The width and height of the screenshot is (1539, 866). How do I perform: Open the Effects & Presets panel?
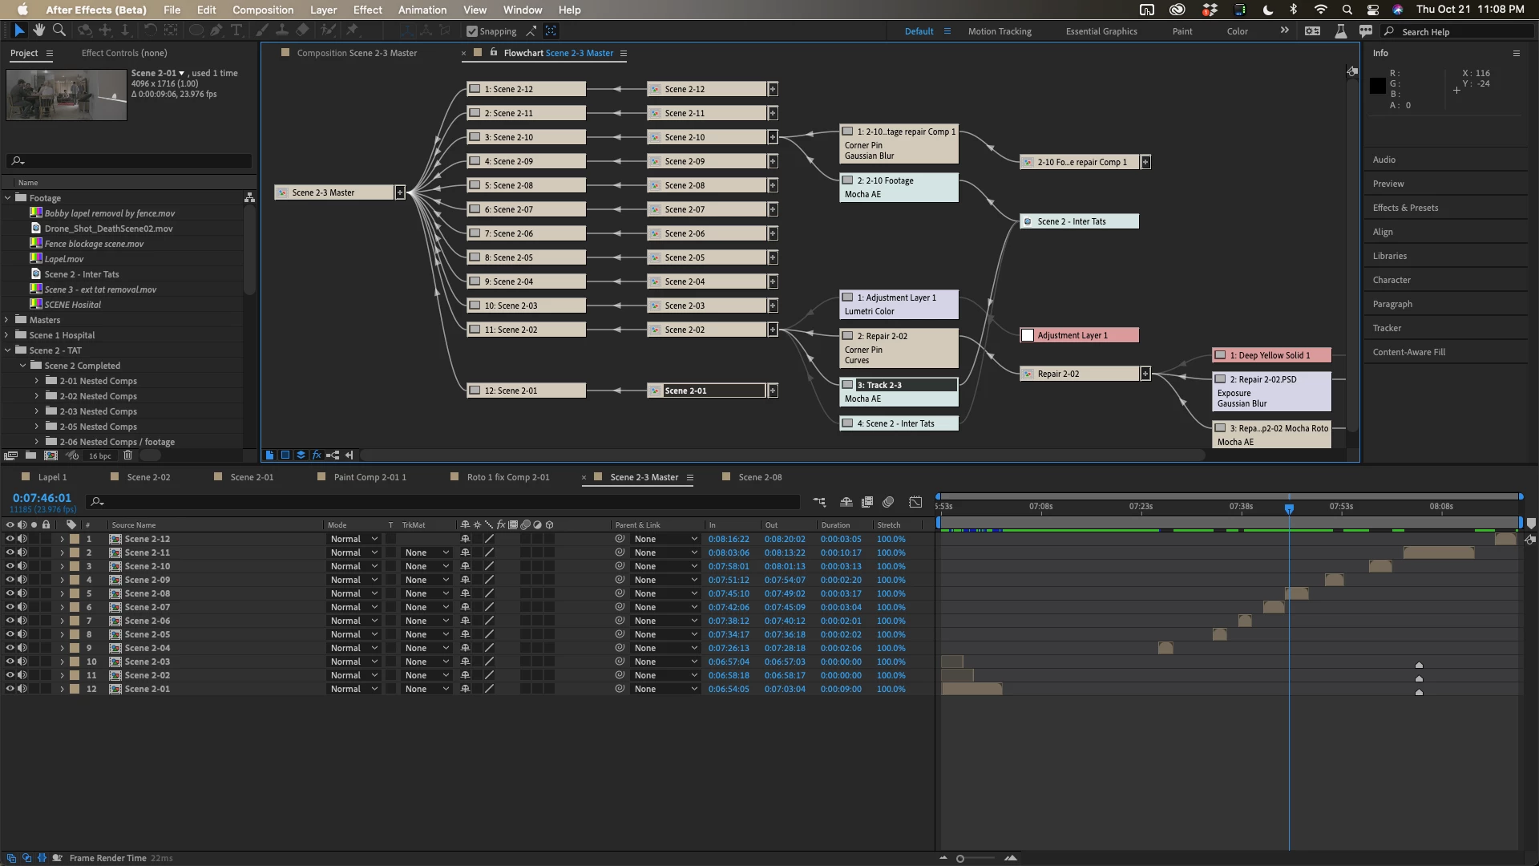[x=1404, y=208]
